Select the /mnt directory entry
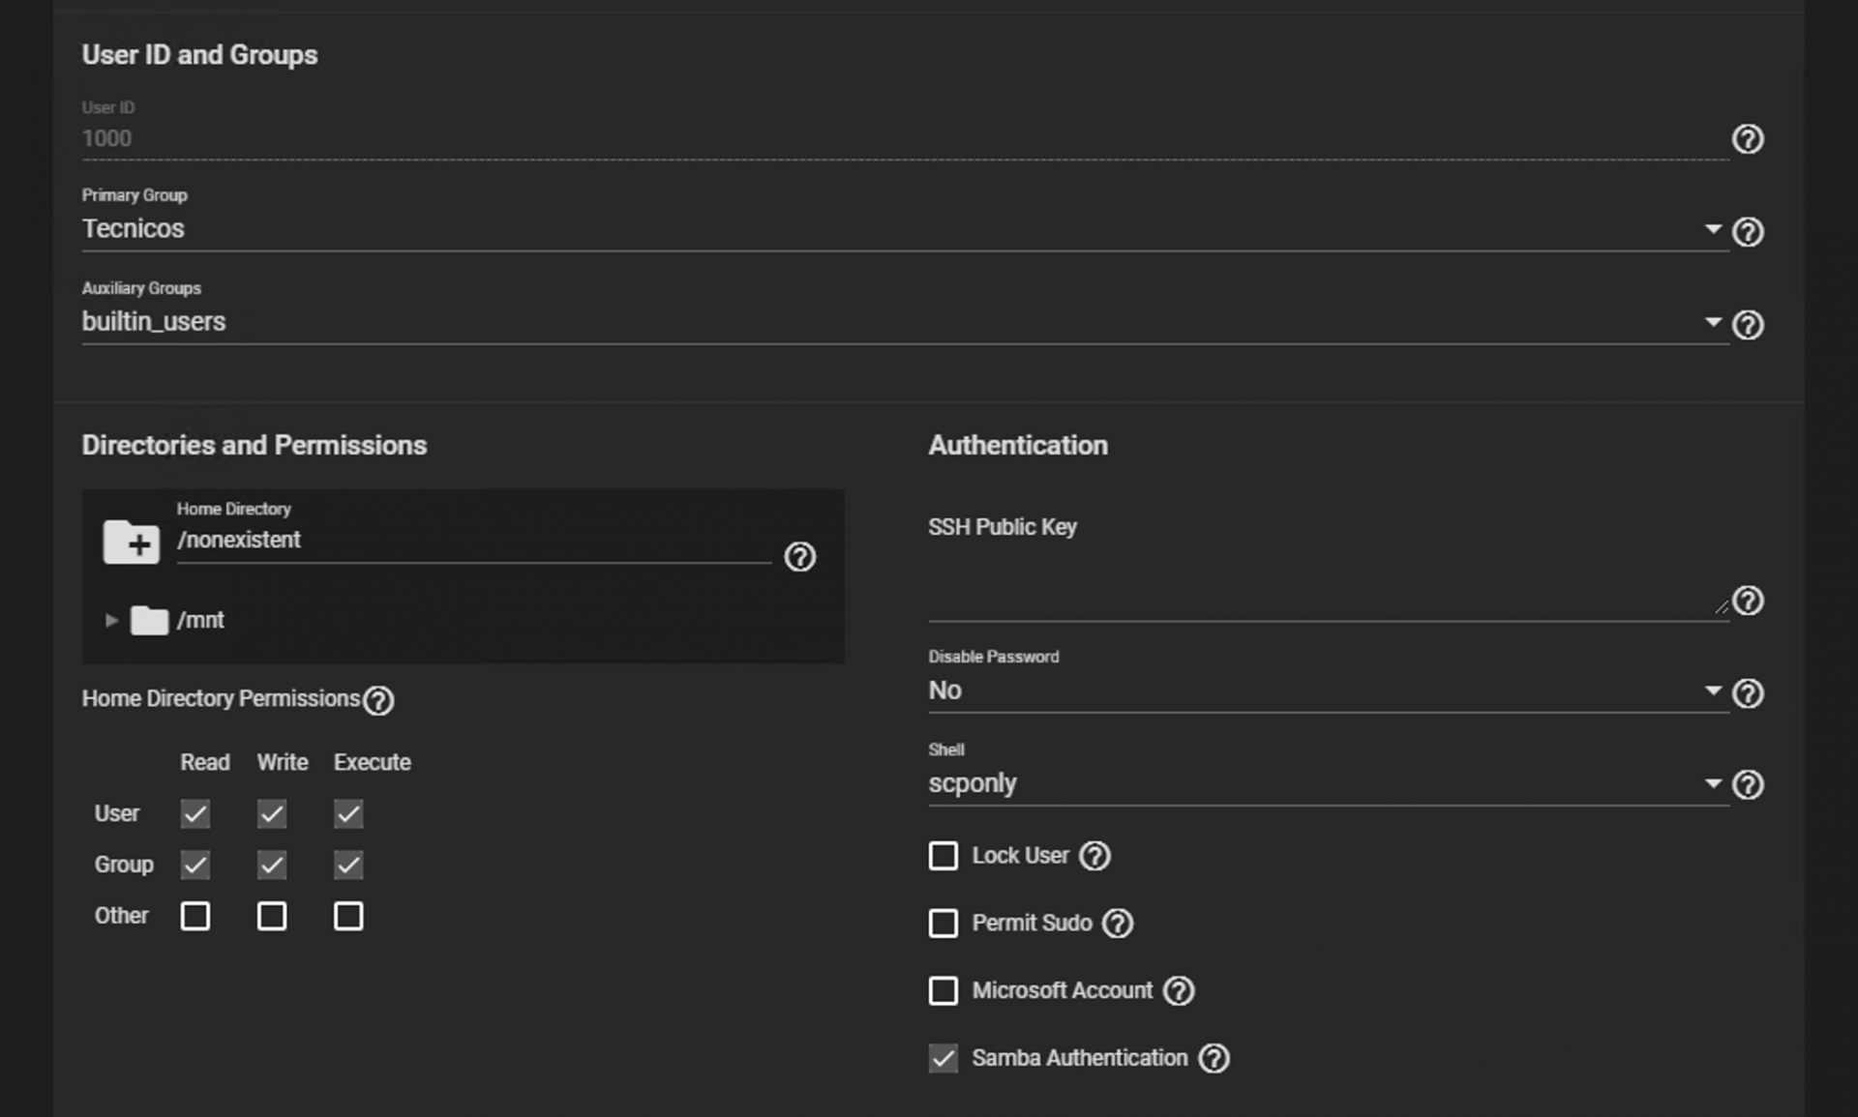Image resolution: width=1858 pixels, height=1117 pixels. tap(200, 620)
